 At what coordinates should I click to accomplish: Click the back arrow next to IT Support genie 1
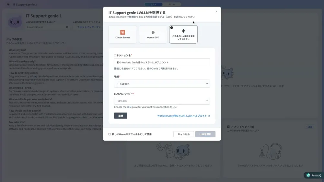coord(8,4)
